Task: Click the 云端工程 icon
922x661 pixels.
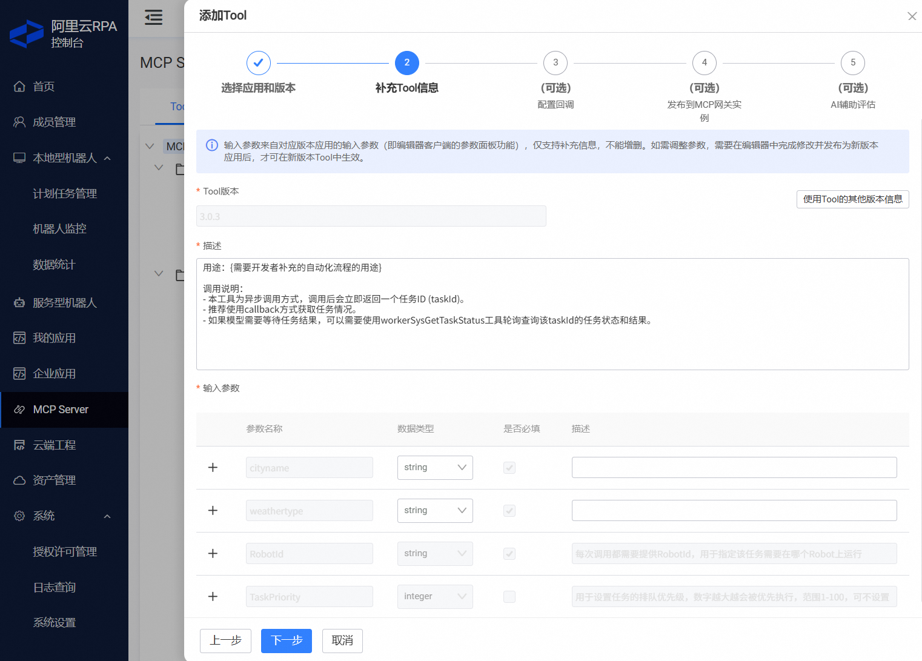Action: (19, 445)
